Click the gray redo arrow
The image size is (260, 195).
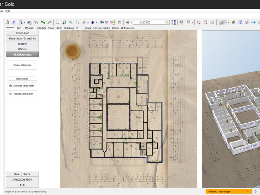tap(49, 22)
